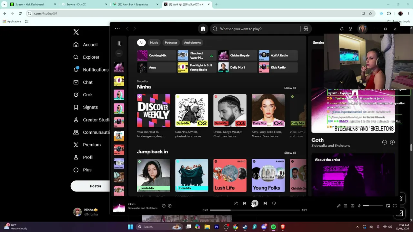Pause the current song
The width and height of the screenshot is (413, 232).
click(255, 203)
